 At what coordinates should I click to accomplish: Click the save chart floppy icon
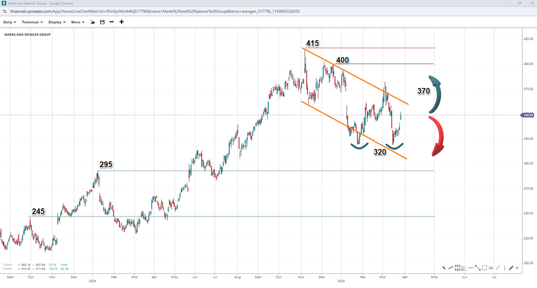[x=102, y=22]
